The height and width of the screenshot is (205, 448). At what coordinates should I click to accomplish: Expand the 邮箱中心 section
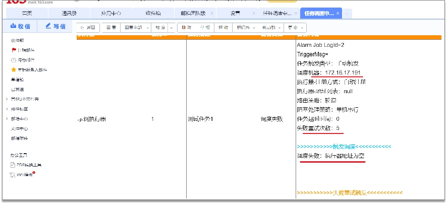tap(7, 119)
